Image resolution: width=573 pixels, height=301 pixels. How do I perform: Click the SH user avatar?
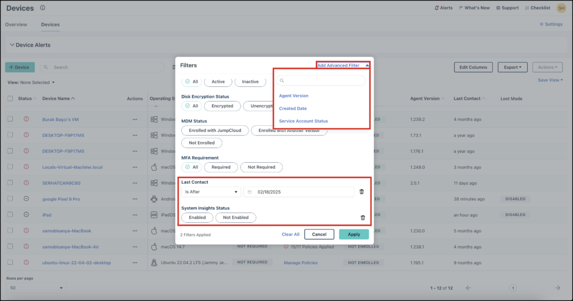click(561, 8)
